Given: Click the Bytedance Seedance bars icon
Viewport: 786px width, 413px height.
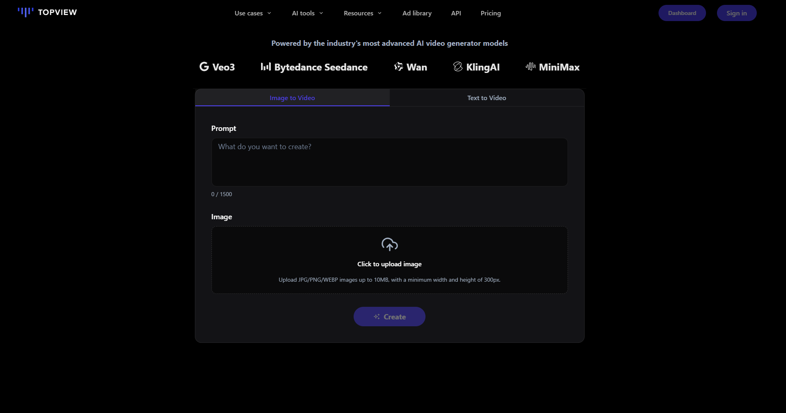Looking at the screenshot, I should tap(266, 66).
